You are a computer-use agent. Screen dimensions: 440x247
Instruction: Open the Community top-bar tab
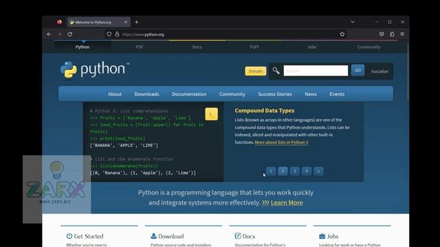pyautogui.click(x=368, y=47)
